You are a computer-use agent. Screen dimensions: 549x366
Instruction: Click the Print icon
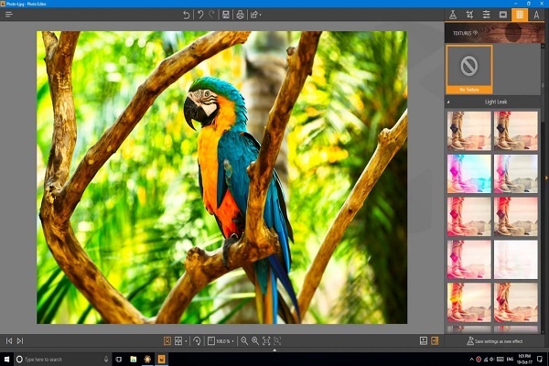pyautogui.click(x=240, y=15)
